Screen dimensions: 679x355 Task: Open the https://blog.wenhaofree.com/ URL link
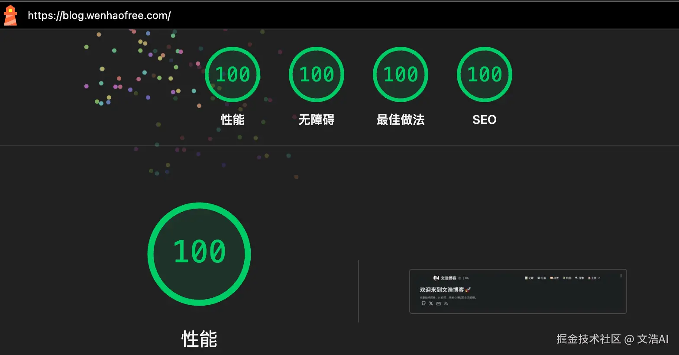pos(99,16)
